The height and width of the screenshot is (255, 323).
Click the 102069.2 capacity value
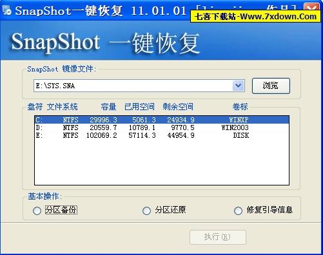(102, 135)
